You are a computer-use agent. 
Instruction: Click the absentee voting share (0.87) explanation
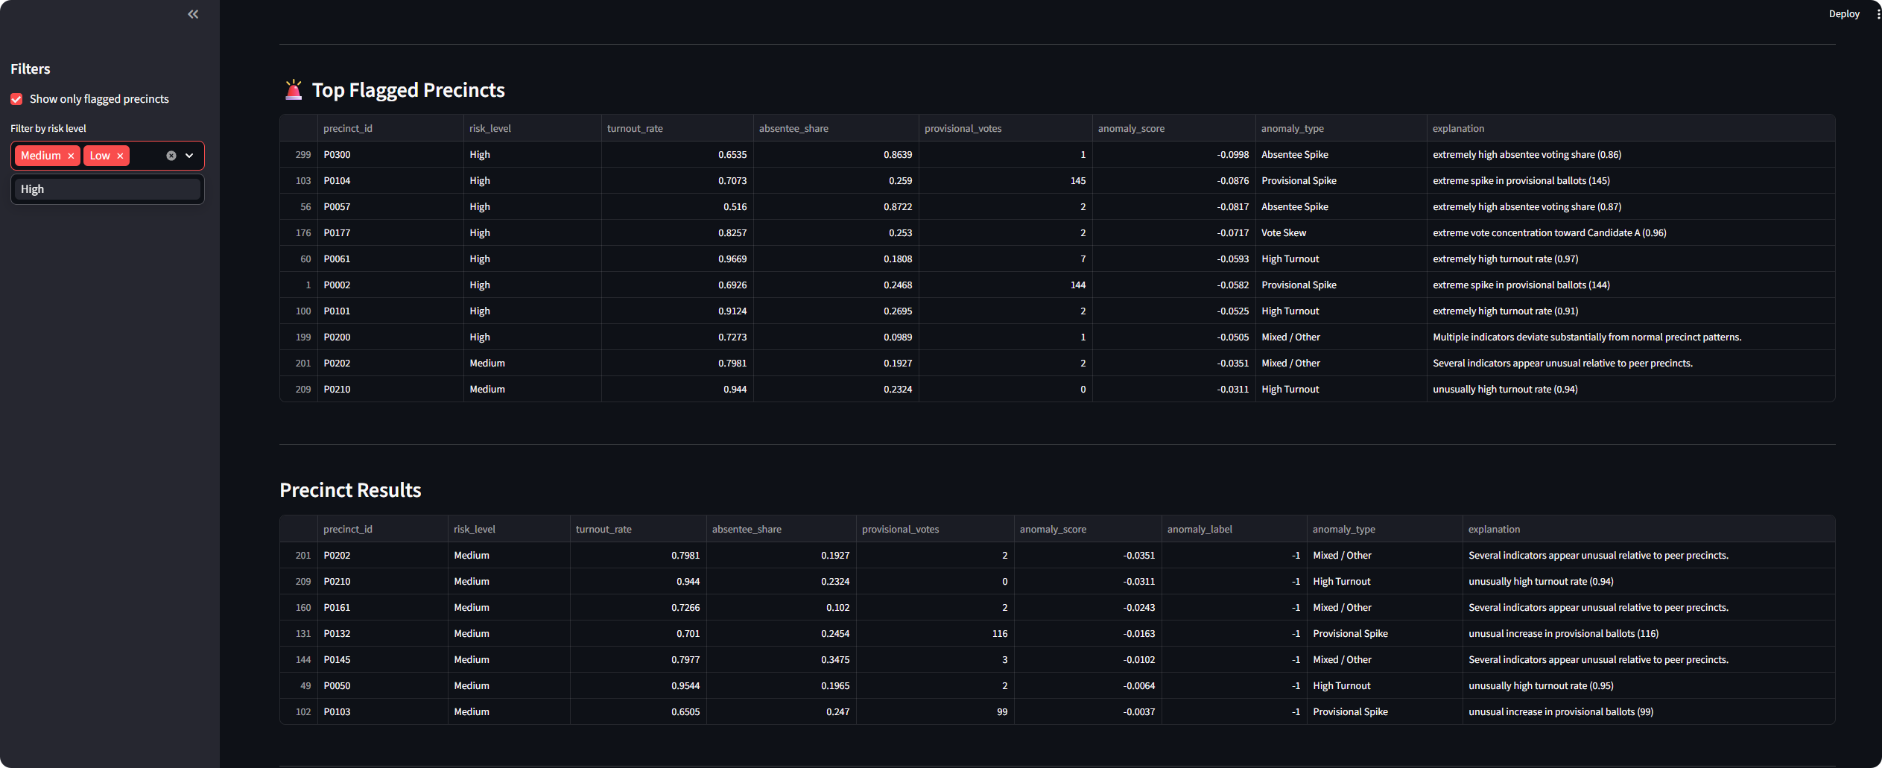click(1631, 206)
